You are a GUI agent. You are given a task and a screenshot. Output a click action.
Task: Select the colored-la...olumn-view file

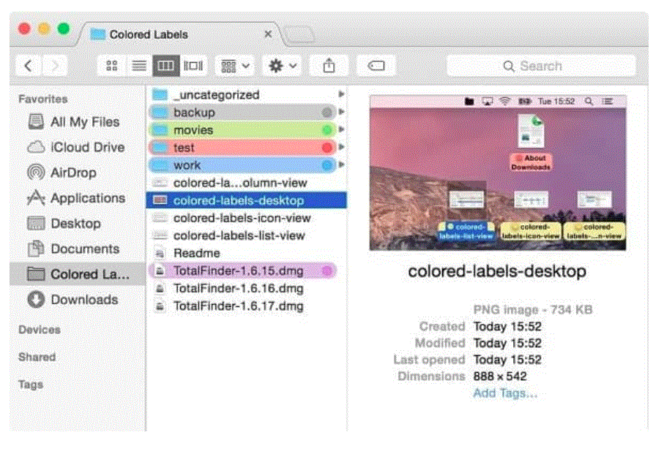point(247,183)
